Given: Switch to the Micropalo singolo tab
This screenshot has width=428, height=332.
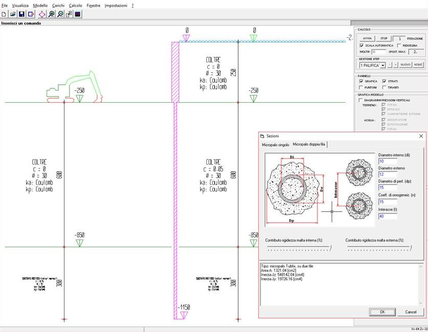Looking at the screenshot, I should pyautogui.click(x=275, y=145).
